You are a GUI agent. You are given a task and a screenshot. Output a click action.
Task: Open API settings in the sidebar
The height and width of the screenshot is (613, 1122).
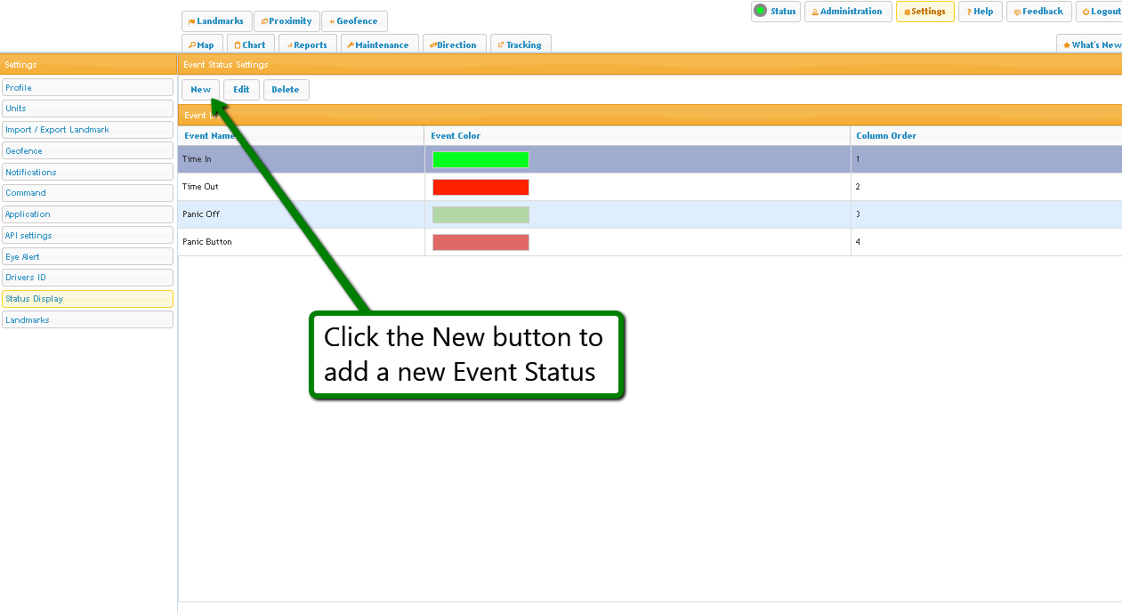click(87, 236)
